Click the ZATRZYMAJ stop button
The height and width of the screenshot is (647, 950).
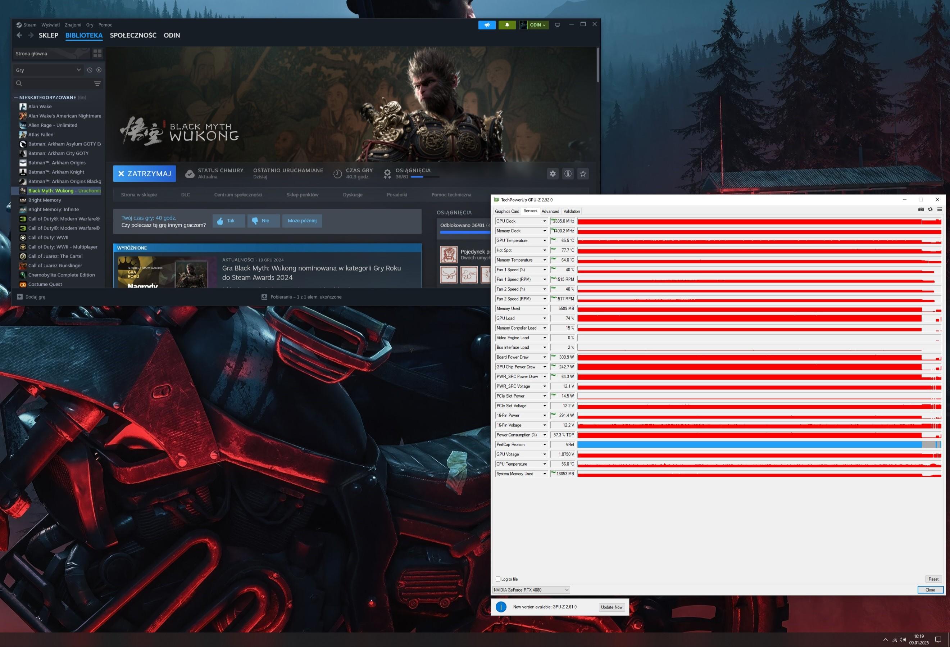[144, 174]
